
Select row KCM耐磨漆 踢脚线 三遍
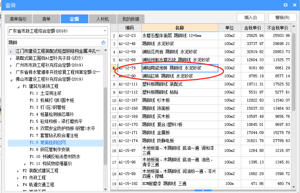pos(201,184)
